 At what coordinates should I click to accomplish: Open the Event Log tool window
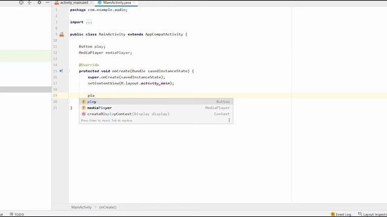[x=341, y=215]
